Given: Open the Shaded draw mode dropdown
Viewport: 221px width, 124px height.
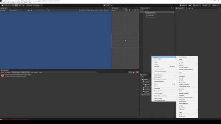Looking at the screenshot, I should pos(118,10).
